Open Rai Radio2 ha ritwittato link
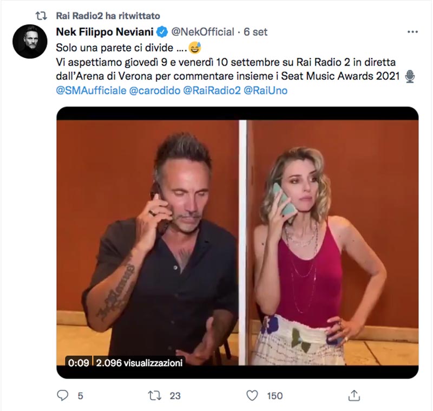The width and height of the screenshot is (433, 411). [108, 16]
